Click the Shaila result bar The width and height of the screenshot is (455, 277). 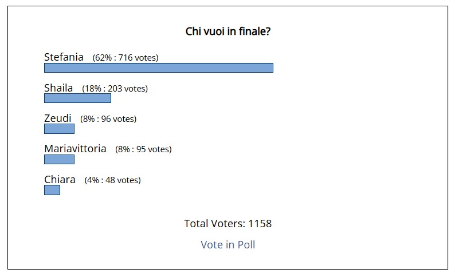click(x=77, y=98)
